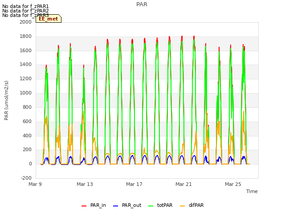The image size is (285, 214).
Task: Select the Mar 9 x-axis tick label
Action: 35,184
